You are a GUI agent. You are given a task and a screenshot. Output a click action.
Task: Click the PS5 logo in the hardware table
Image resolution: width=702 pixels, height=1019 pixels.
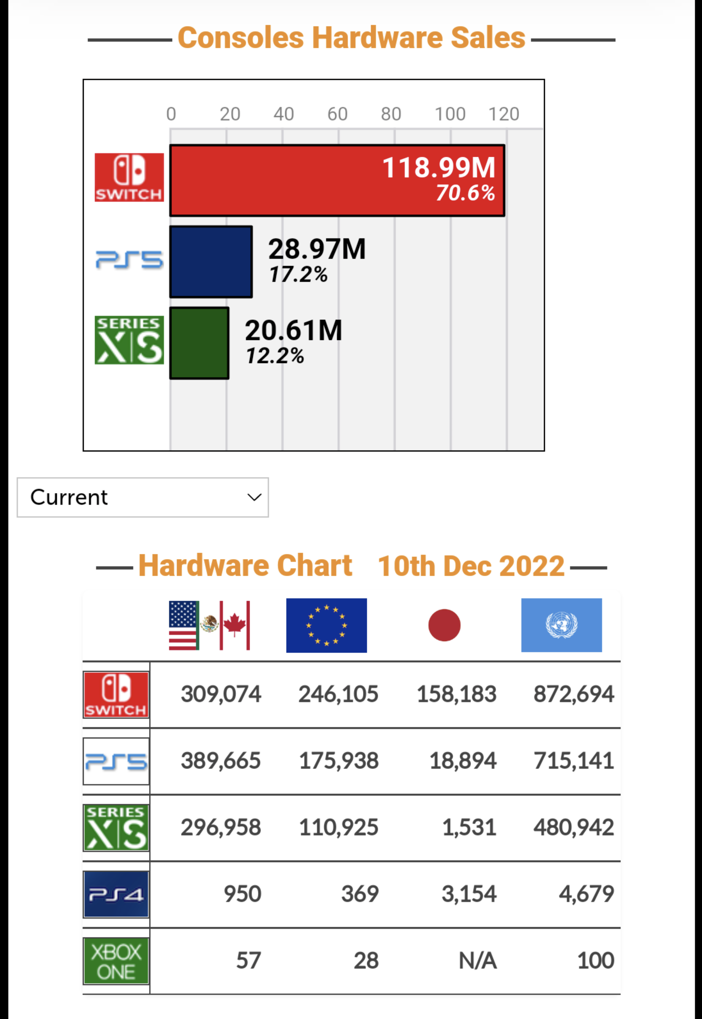point(116,761)
